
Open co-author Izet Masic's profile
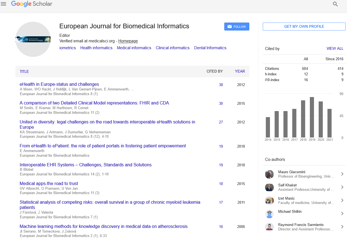[286, 198]
